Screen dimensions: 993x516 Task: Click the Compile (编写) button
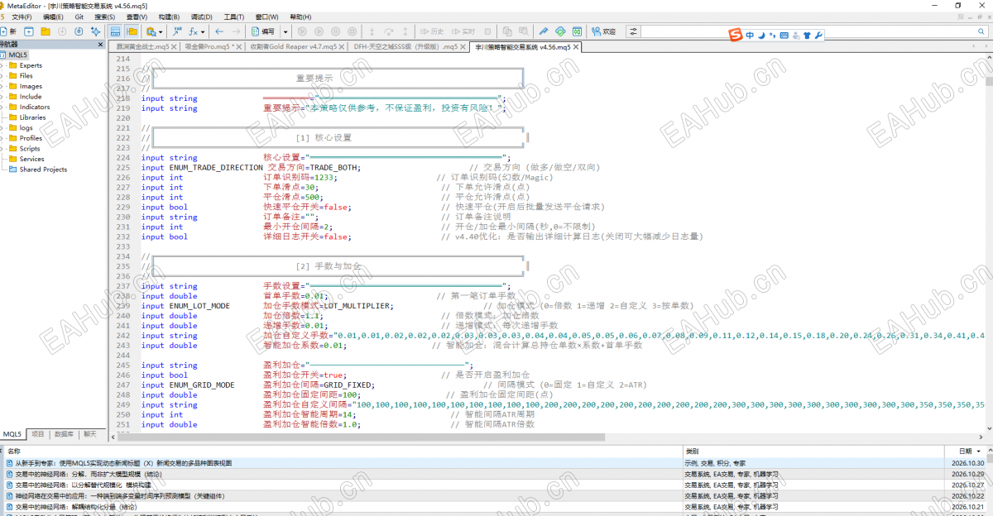click(263, 31)
